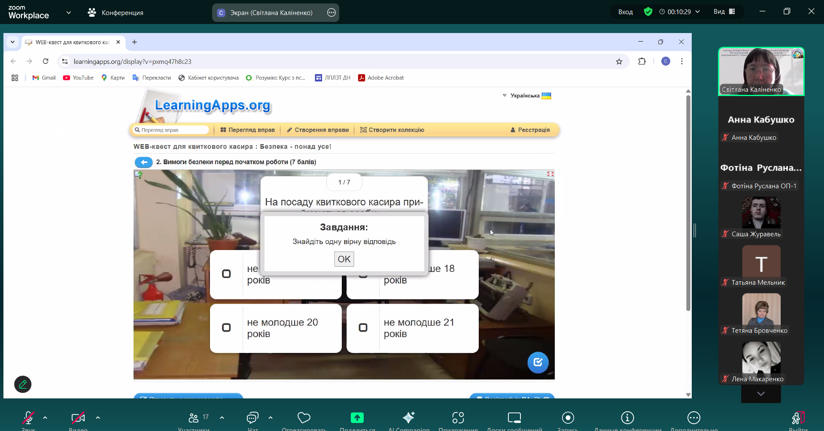The height and width of the screenshot is (431, 824).
Task: Open Chrome three-dot menu
Action: point(682,61)
